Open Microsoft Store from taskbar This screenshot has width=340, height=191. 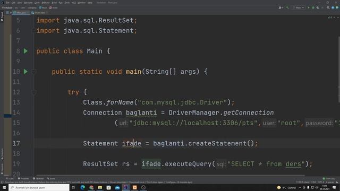tap(108, 187)
